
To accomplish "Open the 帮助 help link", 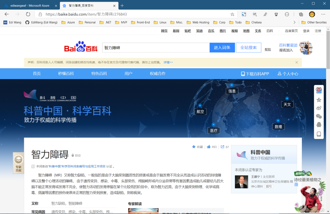I will point(268,50).
